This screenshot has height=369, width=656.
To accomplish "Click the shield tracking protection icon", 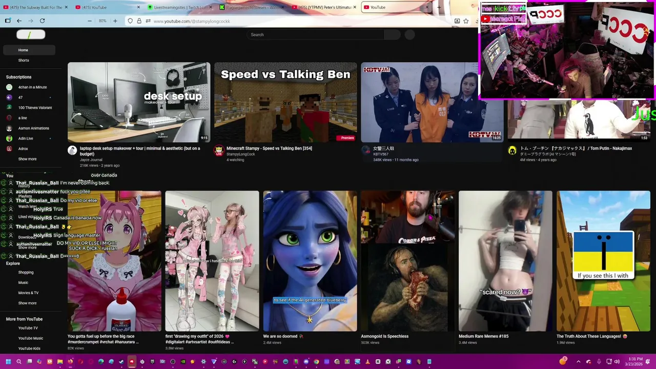I will pos(130,21).
